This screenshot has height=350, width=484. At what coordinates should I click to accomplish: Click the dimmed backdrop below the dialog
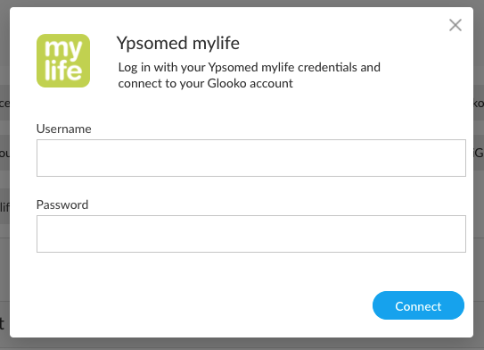242,344
